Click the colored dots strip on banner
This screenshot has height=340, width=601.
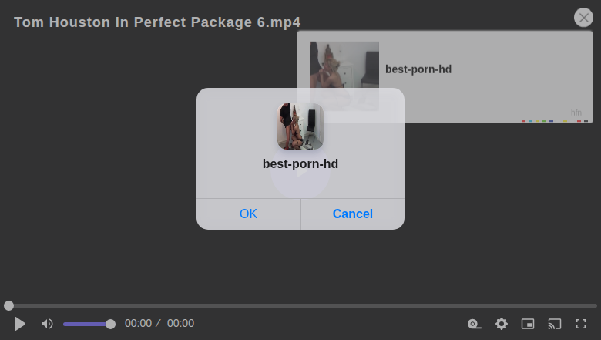[x=555, y=121]
